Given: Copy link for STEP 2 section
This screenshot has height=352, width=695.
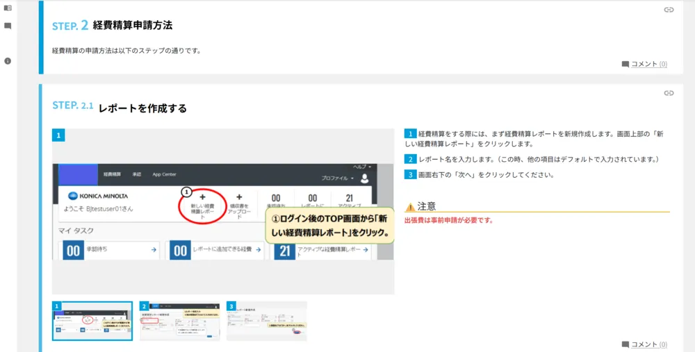Looking at the screenshot, I should (669, 10).
